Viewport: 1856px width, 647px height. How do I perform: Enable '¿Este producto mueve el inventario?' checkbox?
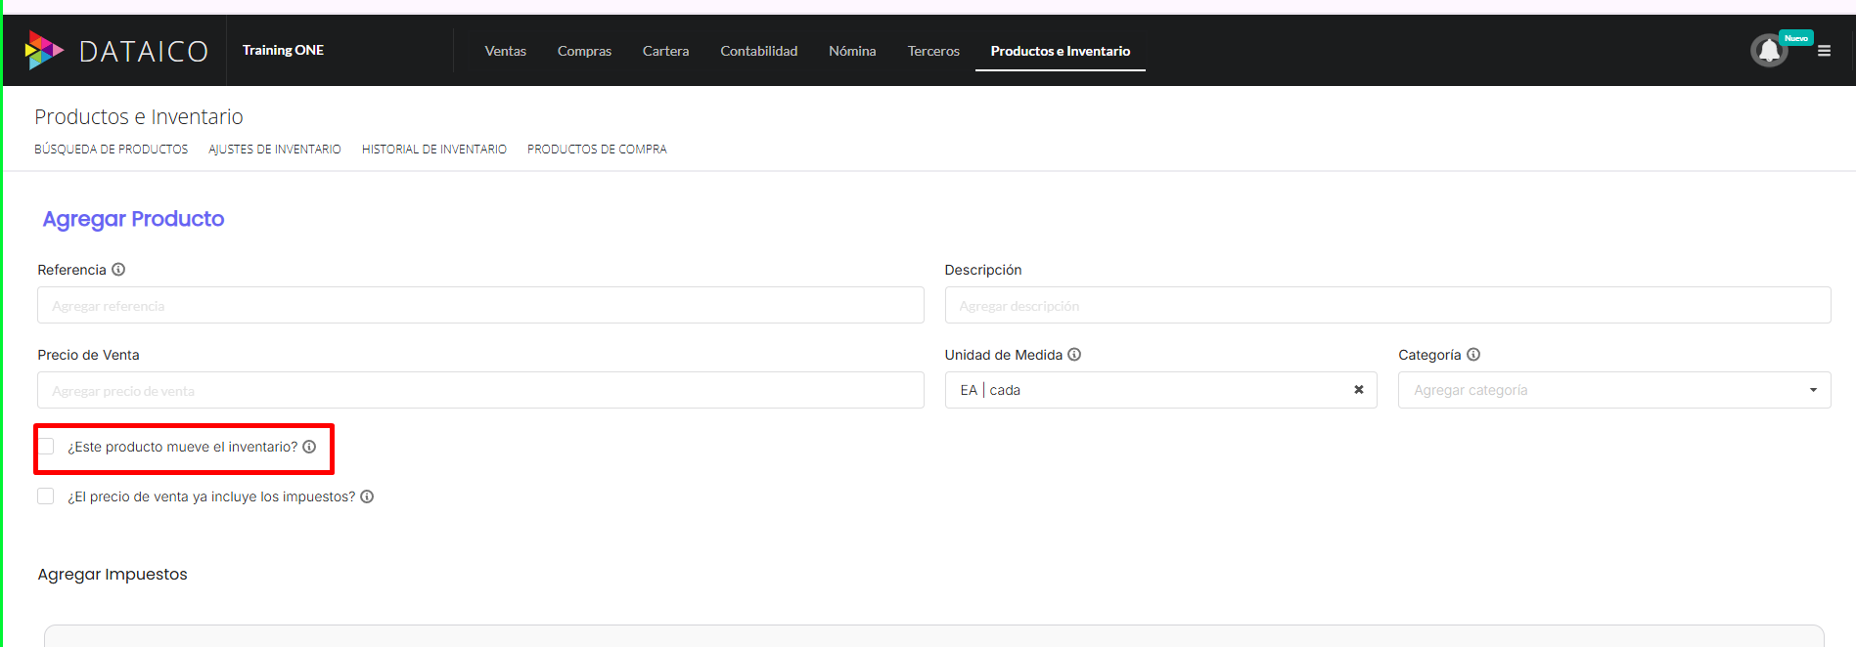46,447
